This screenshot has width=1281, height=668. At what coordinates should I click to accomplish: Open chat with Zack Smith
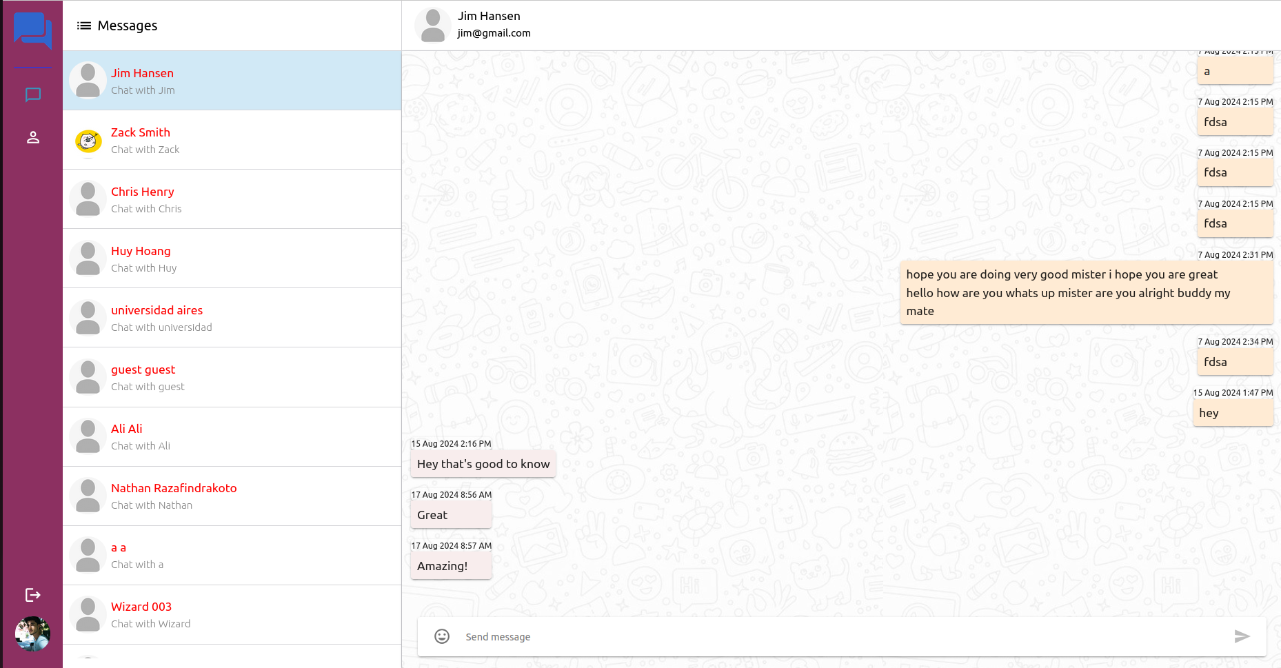click(232, 140)
